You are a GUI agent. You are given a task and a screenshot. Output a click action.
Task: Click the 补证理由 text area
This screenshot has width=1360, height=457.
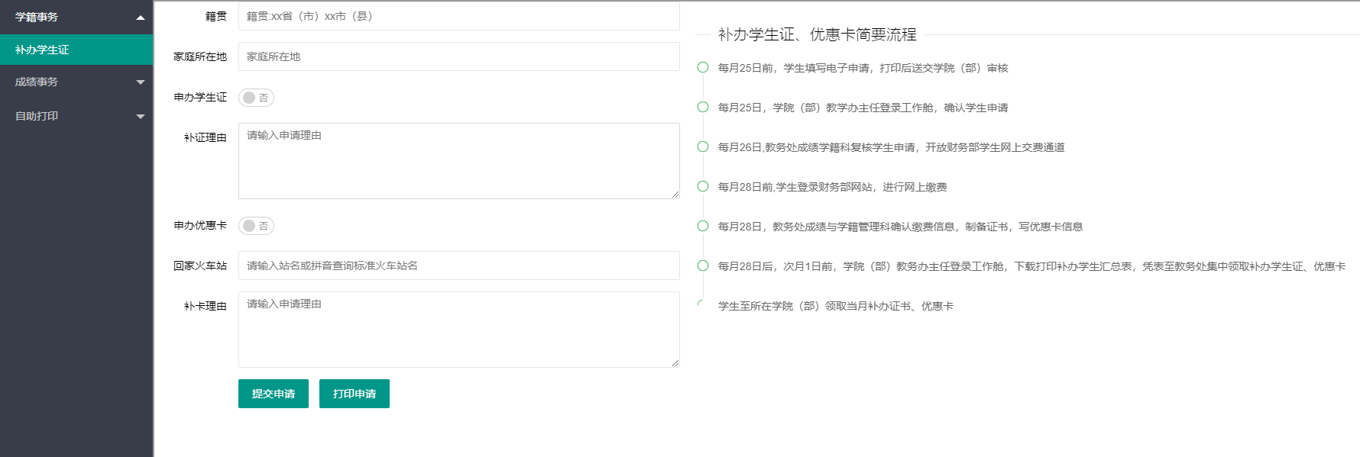[x=458, y=161]
